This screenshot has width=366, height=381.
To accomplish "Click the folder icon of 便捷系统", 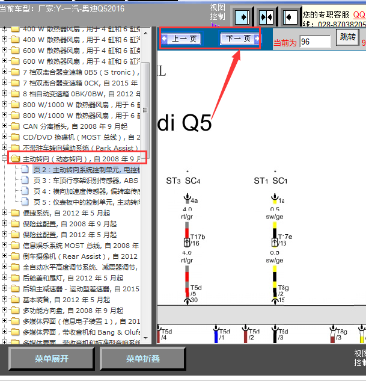I will [15, 212].
